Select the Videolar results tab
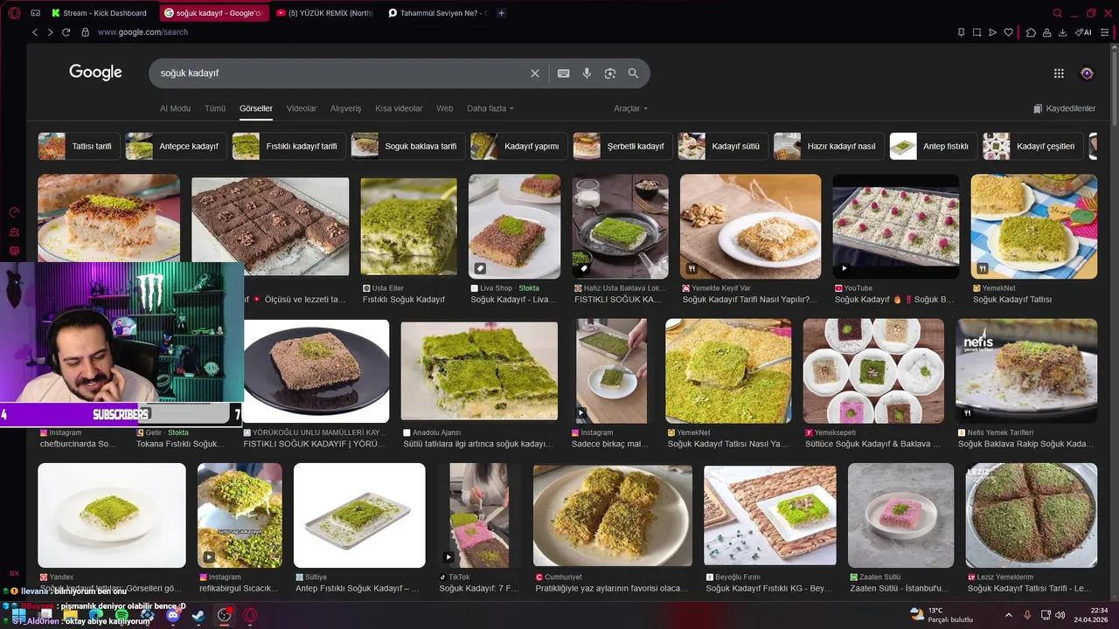Screen dimensions: 1119x629 [302, 108]
